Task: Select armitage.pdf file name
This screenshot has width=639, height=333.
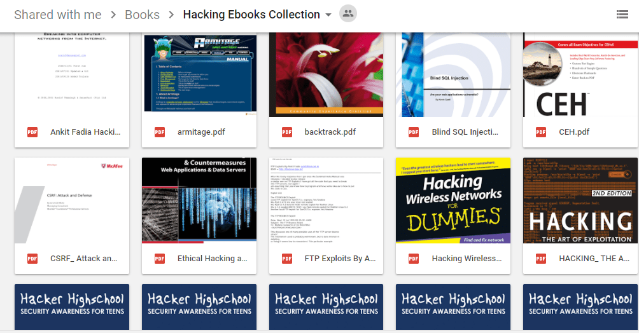Action: (x=201, y=132)
